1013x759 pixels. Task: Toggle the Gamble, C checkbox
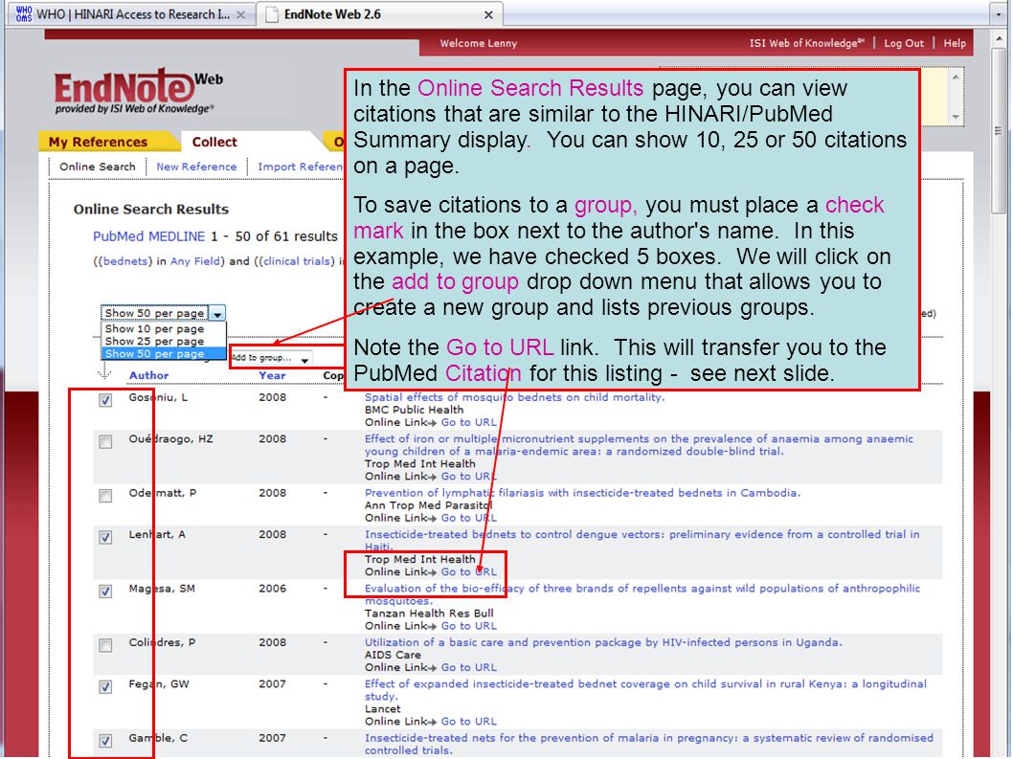[105, 741]
